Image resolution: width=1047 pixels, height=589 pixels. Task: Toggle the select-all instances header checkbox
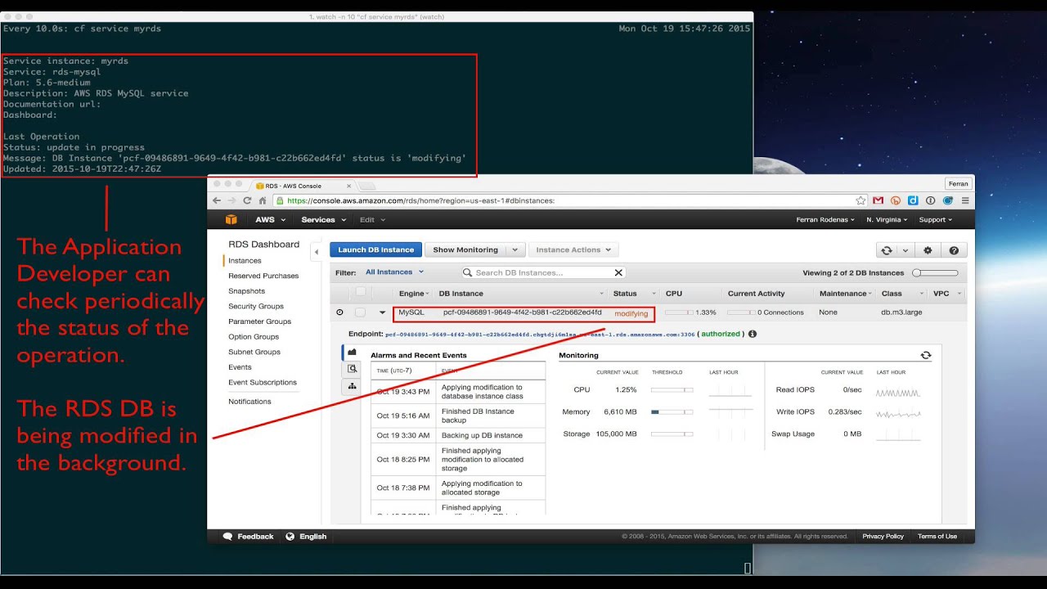pyautogui.click(x=360, y=292)
